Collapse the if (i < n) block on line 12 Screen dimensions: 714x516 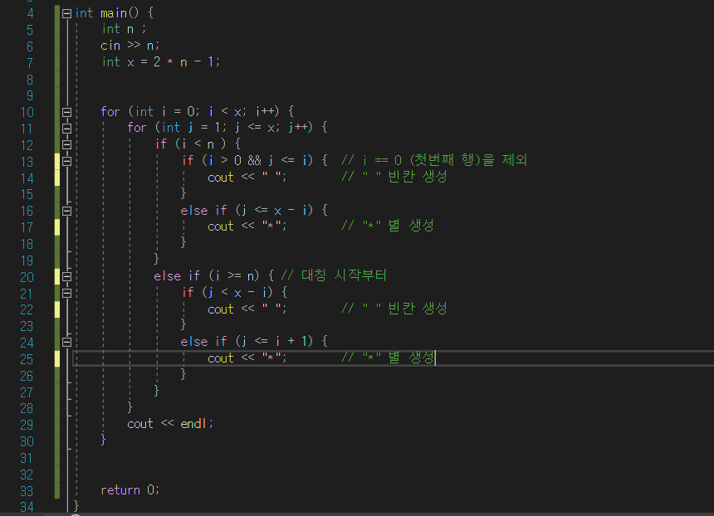(67, 144)
